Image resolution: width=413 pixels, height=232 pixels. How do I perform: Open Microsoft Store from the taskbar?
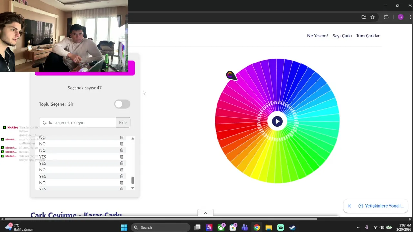(233, 227)
